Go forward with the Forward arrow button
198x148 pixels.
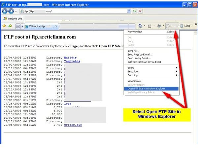[11, 11]
